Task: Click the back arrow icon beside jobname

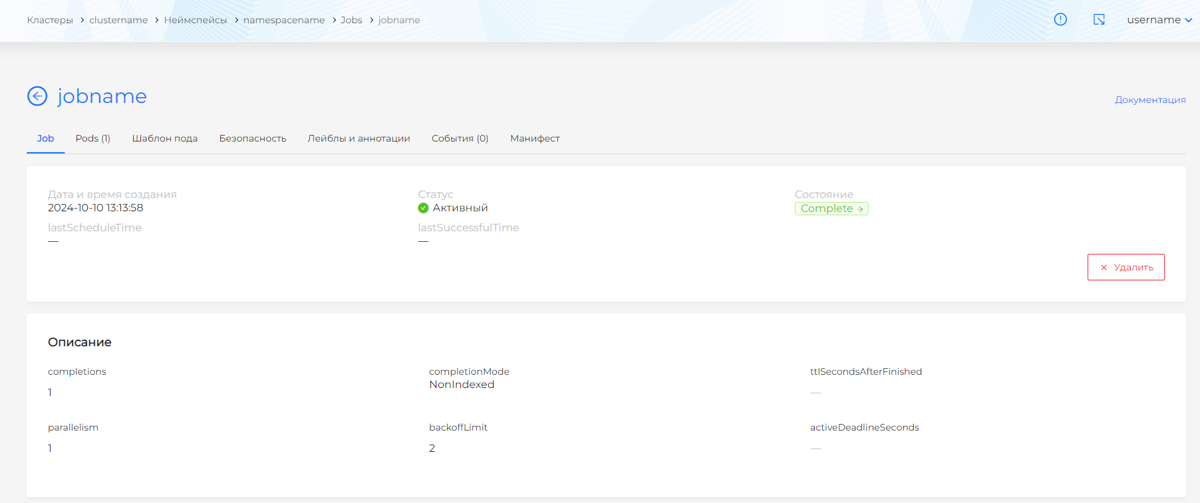Action: 37,96
